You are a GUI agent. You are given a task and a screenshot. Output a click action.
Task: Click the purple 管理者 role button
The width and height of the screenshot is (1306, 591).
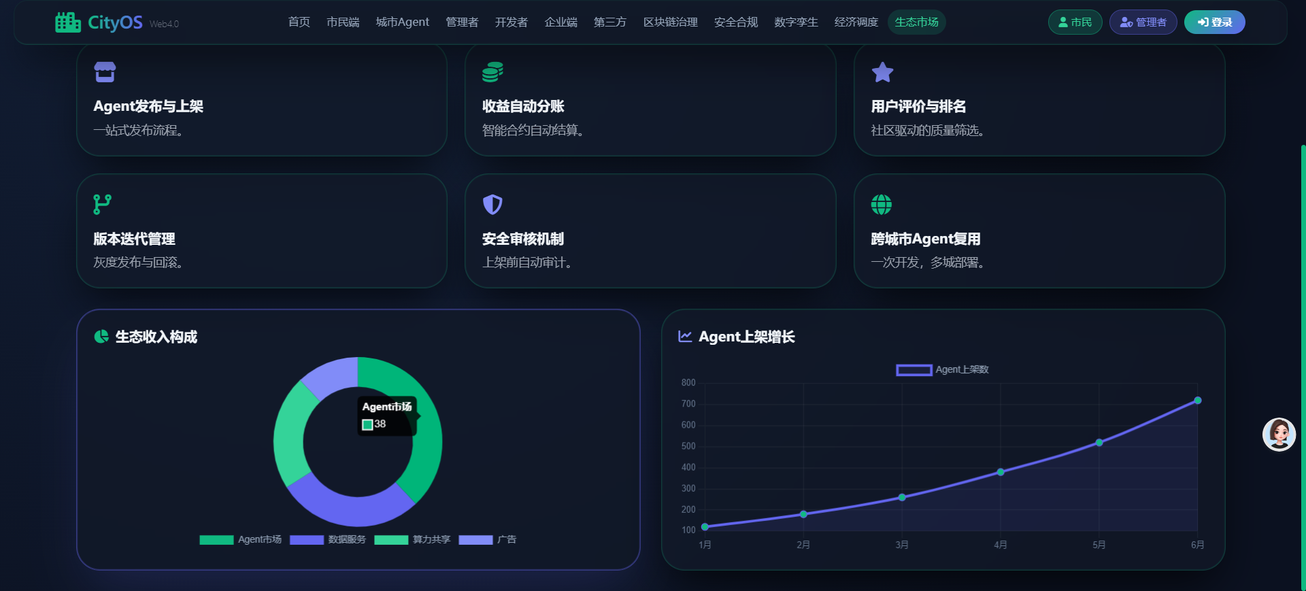click(1143, 22)
